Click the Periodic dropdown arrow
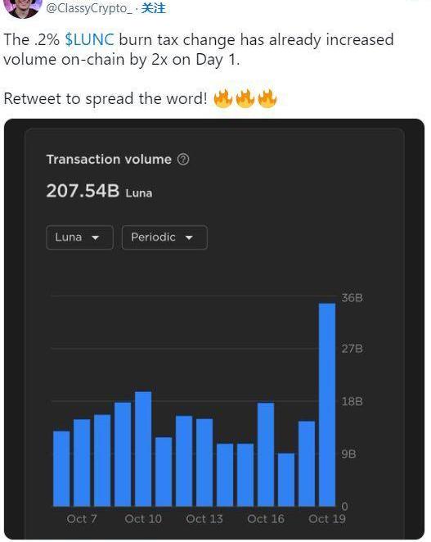Image resolution: width=431 pixels, height=542 pixels. point(189,237)
